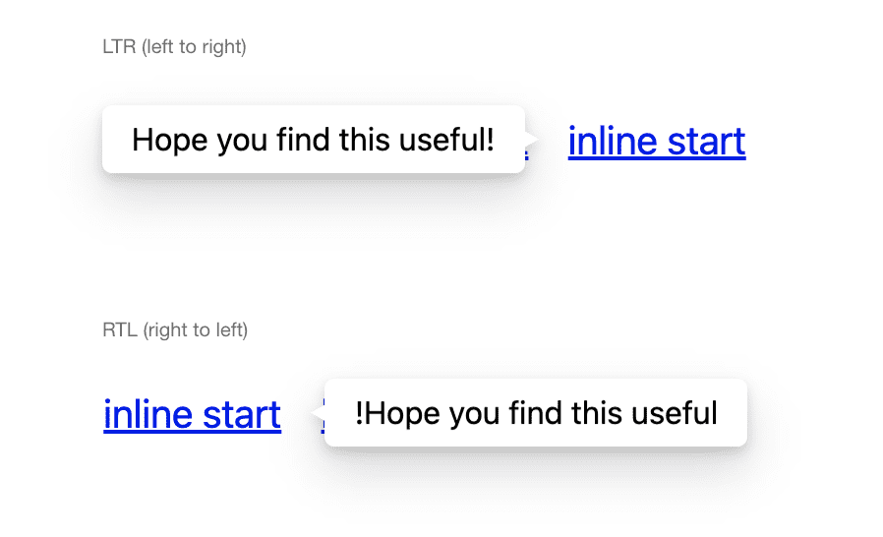Viewport: 883px width, 537px height.
Task: Click the LTR tooltip "Hope you find this useful!"
Action: (313, 140)
